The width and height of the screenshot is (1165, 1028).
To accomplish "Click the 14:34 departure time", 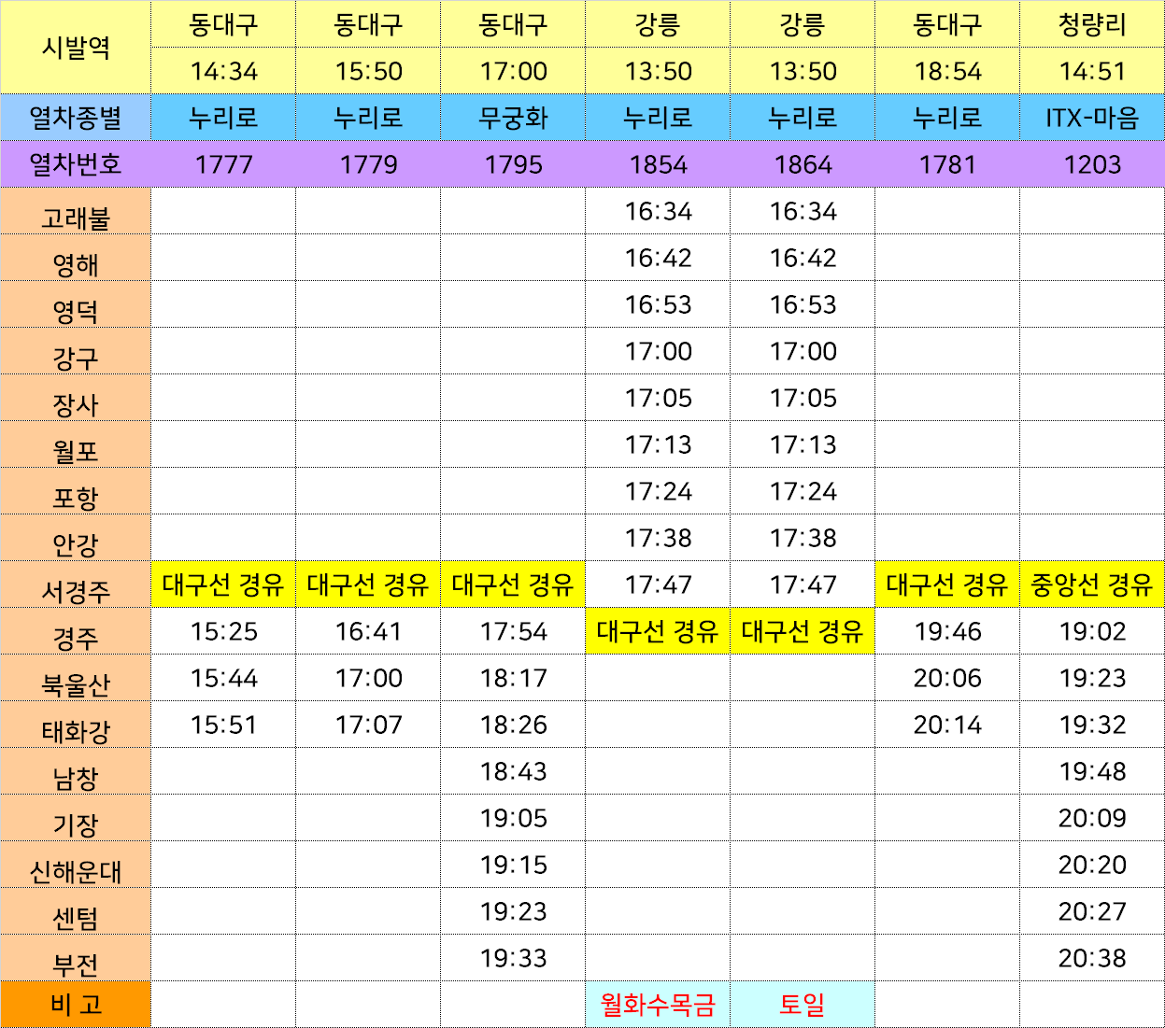I will coord(223,71).
